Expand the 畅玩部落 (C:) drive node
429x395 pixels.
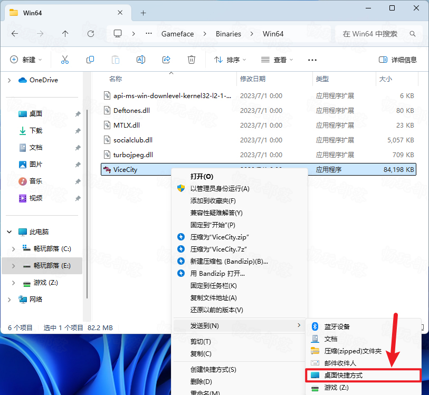point(13,249)
